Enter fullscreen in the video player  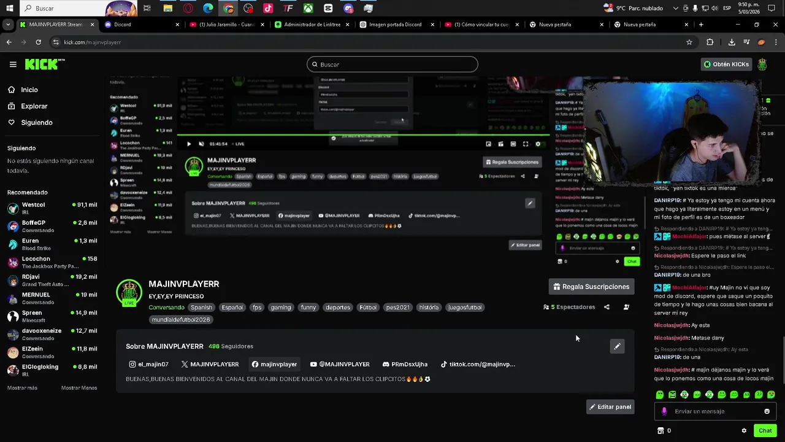point(526,144)
